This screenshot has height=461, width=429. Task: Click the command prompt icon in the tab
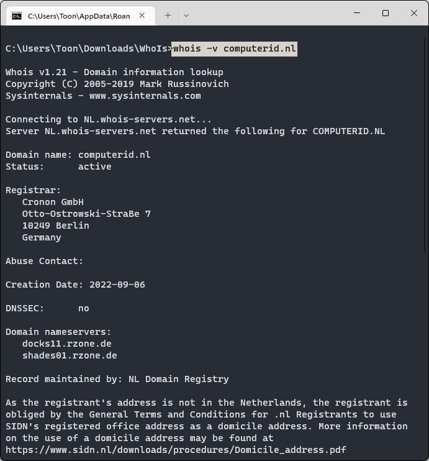pos(17,16)
